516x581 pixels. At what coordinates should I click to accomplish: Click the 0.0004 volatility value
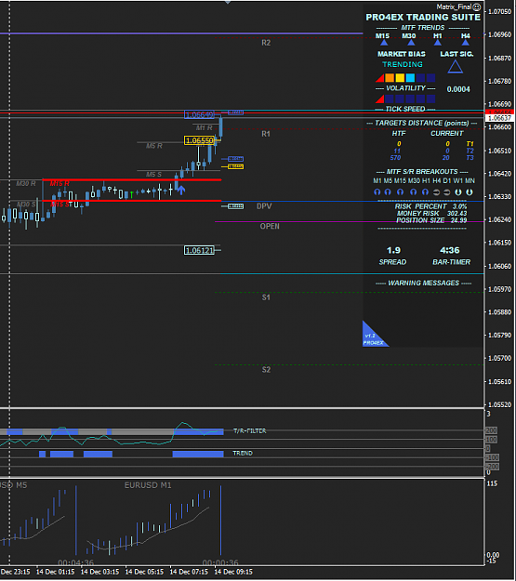point(458,89)
